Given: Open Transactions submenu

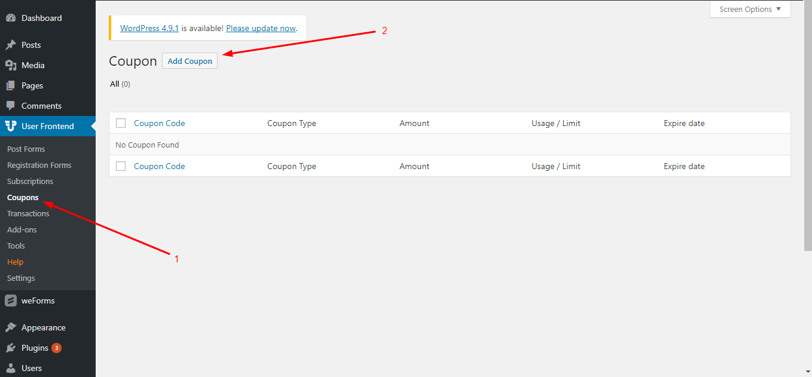Looking at the screenshot, I should click(28, 213).
